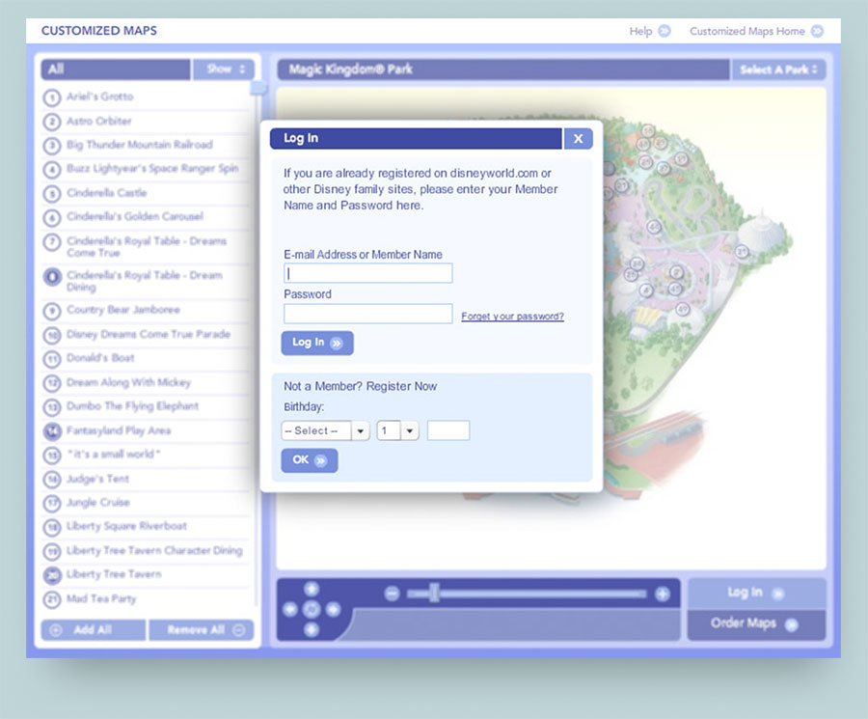Viewport: 868px width, 719px height.
Task: Open the birthday month Select dropdown
Action: pos(325,431)
